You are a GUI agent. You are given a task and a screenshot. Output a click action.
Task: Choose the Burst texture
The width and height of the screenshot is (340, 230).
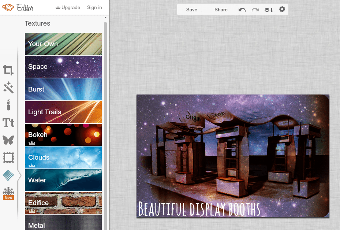coord(63,89)
